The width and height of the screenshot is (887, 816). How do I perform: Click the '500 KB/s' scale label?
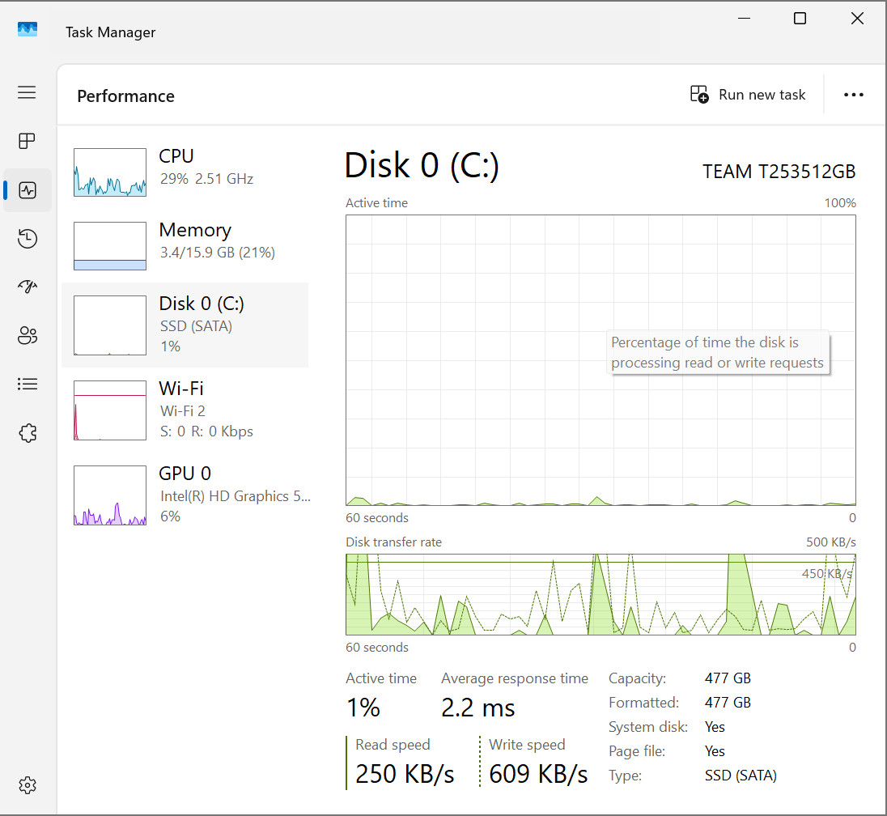[831, 542]
